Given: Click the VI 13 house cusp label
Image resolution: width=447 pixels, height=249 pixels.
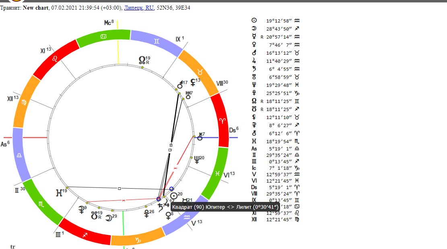Looking at the screenshot, I should coord(229,175).
